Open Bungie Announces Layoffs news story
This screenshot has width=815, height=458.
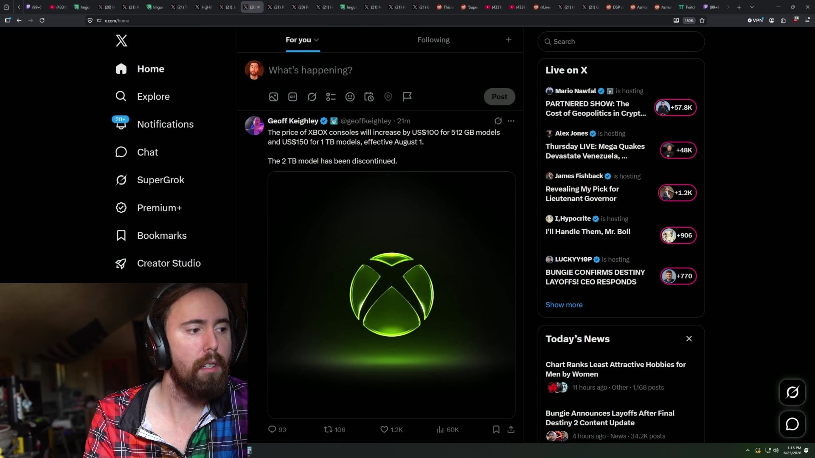[610, 418]
